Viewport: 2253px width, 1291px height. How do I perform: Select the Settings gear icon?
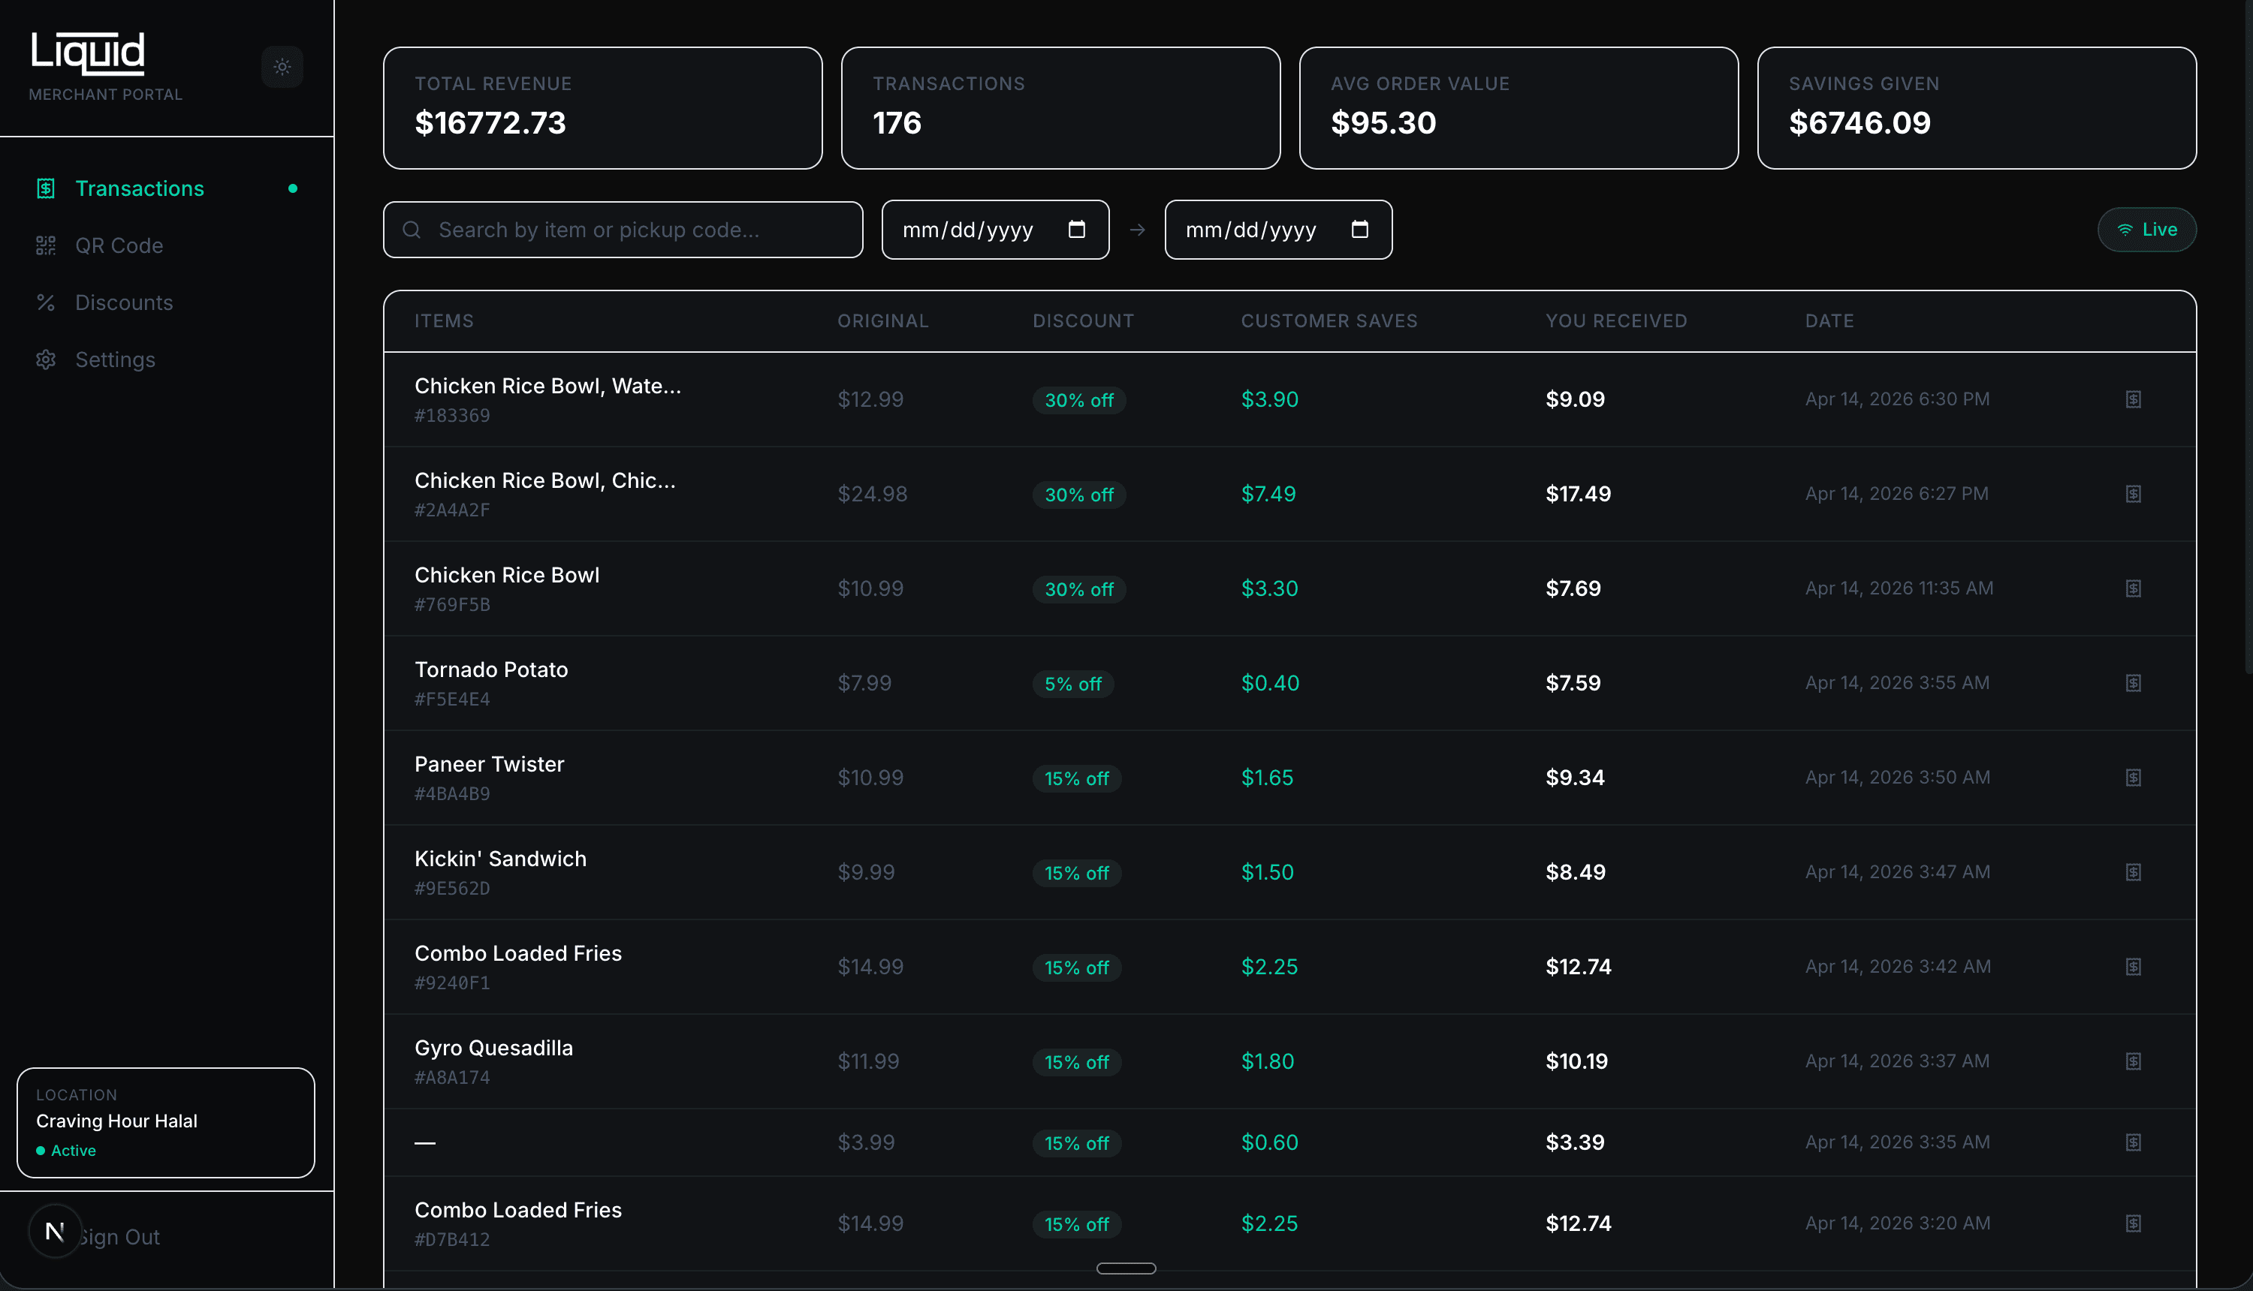45,359
